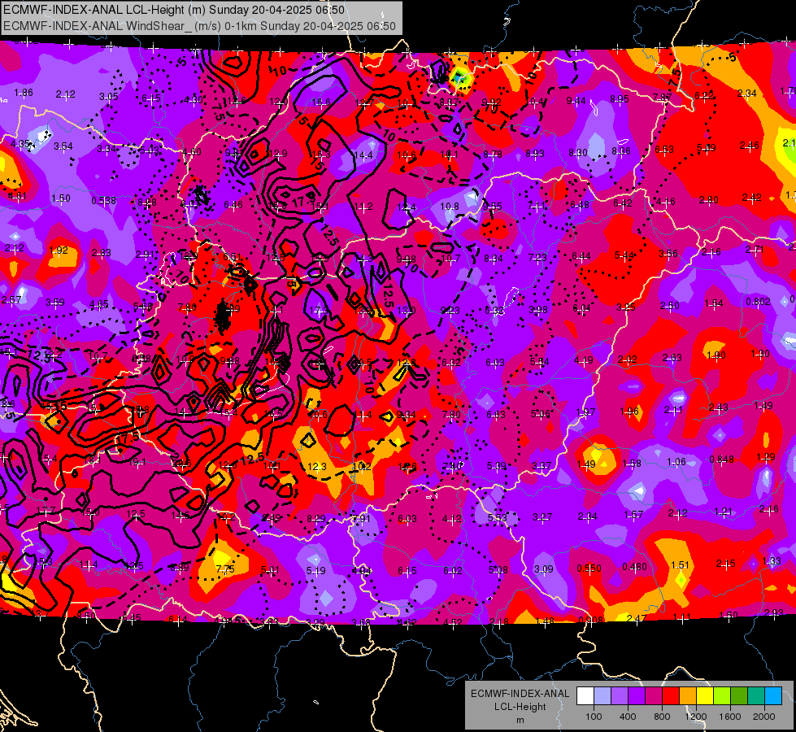This screenshot has height=732, width=796.
Task: Click the grid value 7.75
Action: [225, 569]
